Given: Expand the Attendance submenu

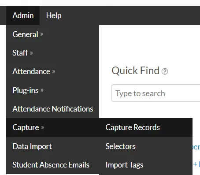Looking at the screenshot, I should [52, 71].
